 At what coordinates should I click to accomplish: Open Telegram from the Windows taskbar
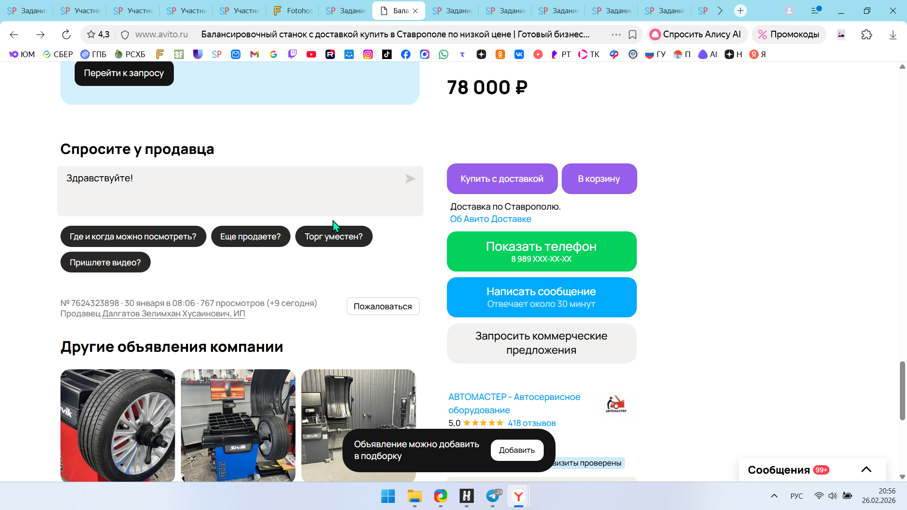click(493, 496)
